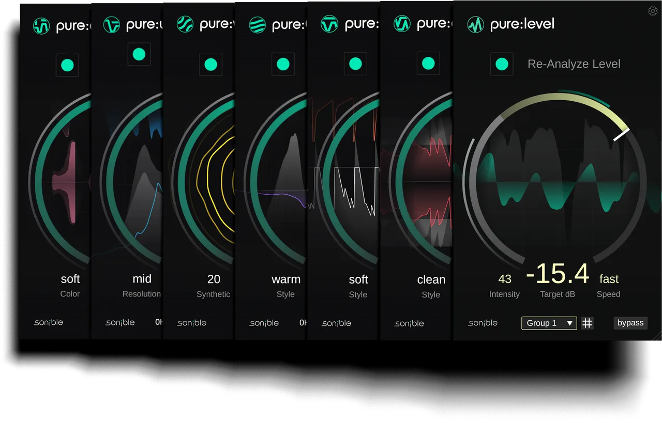This screenshot has height=423, width=662.
Task: Toggle the green learn button in pure:level
Action: pyautogui.click(x=502, y=64)
